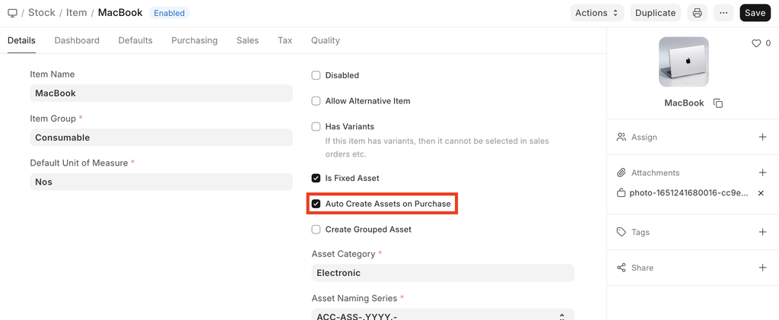
Task: Open the Actions dropdown
Action: tap(599, 13)
